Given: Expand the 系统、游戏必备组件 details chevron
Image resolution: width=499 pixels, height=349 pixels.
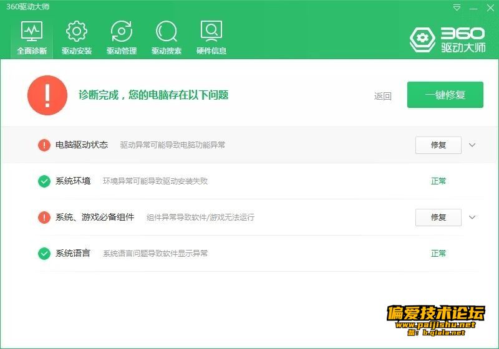Looking at the screenshot, I should pos(472,218).
